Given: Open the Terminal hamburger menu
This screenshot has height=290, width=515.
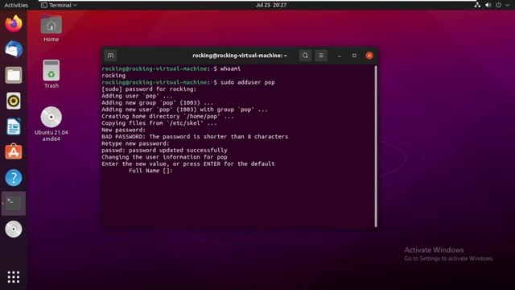Looking at the screenshot, I should click(321, 56).
